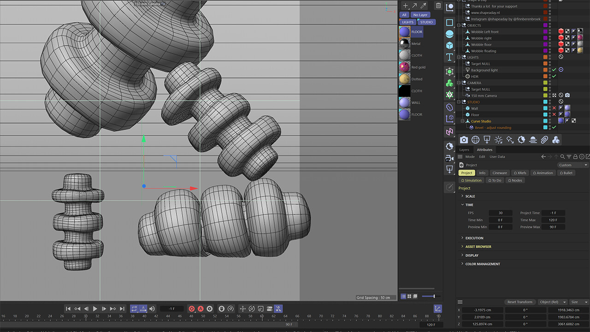The height and width of the screenshot is (332, 590).
Task: Click the paperclip icon in the Attributes toolbar
Action: 544,140
